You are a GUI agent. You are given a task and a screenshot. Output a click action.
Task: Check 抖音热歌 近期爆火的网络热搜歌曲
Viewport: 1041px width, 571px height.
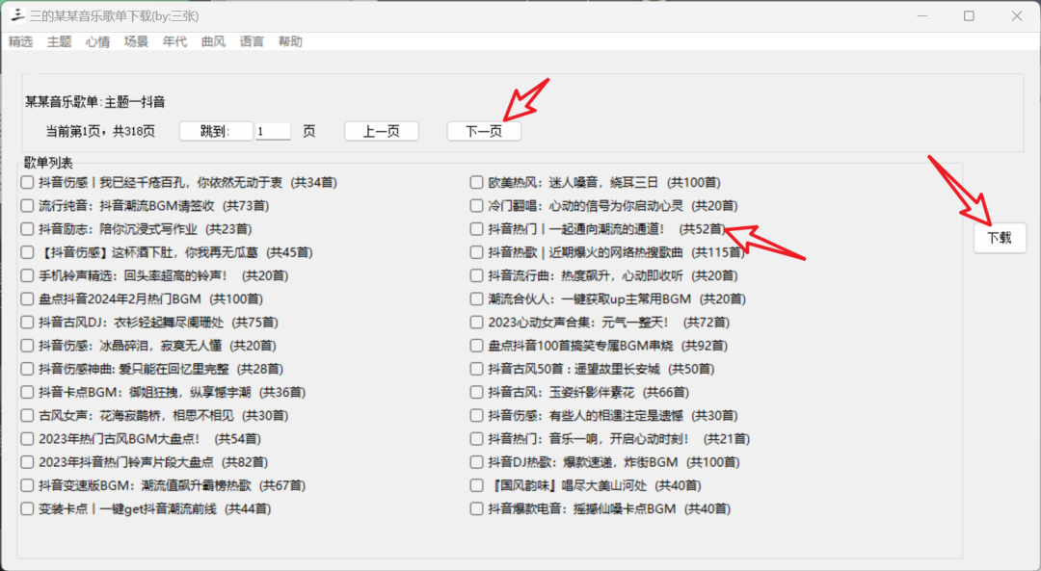(x=477, y=252)
